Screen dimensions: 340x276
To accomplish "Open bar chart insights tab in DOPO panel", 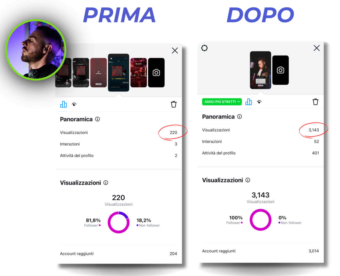I will [x=248, y=102].
